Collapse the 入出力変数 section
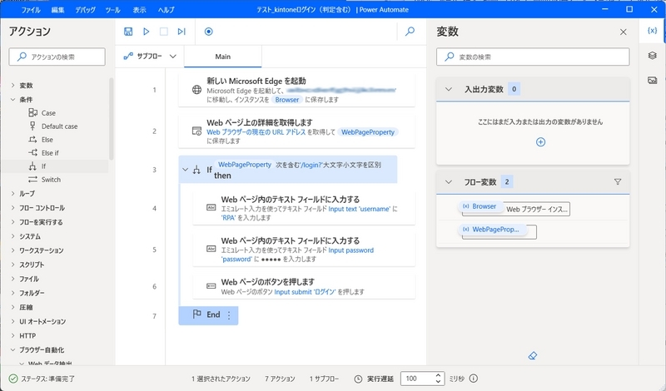 [x=448, y=89]
